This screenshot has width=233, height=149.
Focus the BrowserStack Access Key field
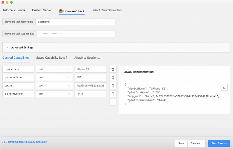[x=76, y=34]
